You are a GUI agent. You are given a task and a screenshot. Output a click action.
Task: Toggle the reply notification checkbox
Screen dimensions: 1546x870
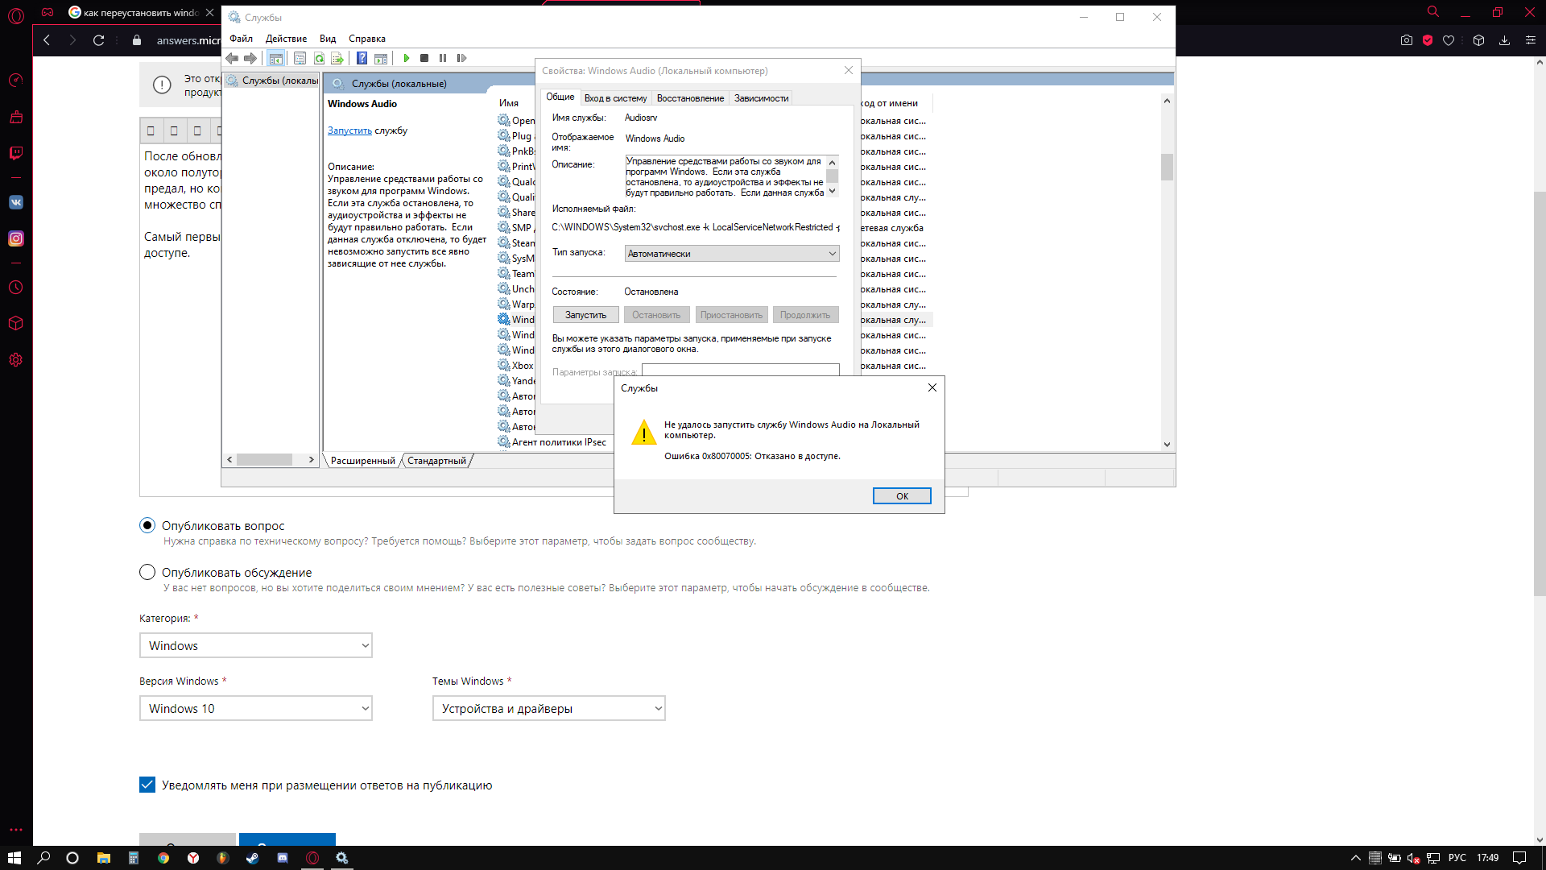(147, 785)
